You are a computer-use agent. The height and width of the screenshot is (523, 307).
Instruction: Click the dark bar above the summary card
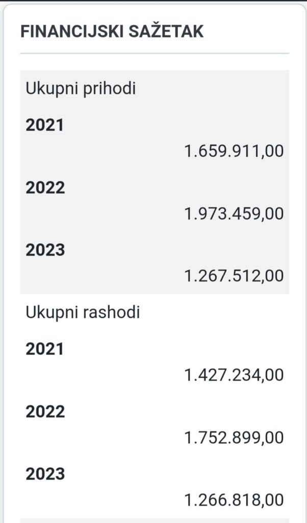(153, 1)
